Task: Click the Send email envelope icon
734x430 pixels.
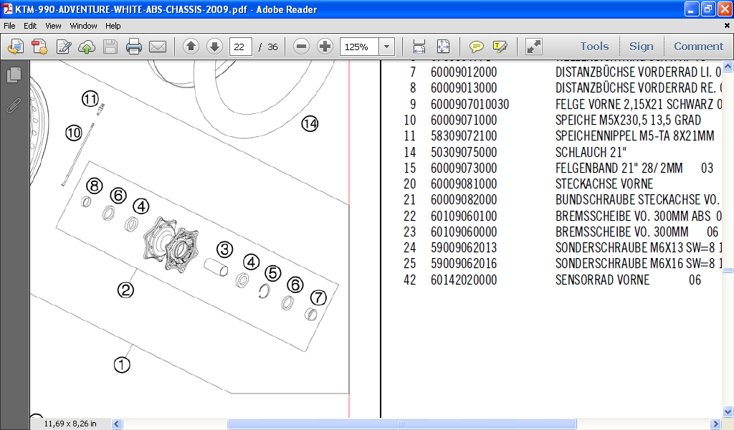Action: [158, 47]
